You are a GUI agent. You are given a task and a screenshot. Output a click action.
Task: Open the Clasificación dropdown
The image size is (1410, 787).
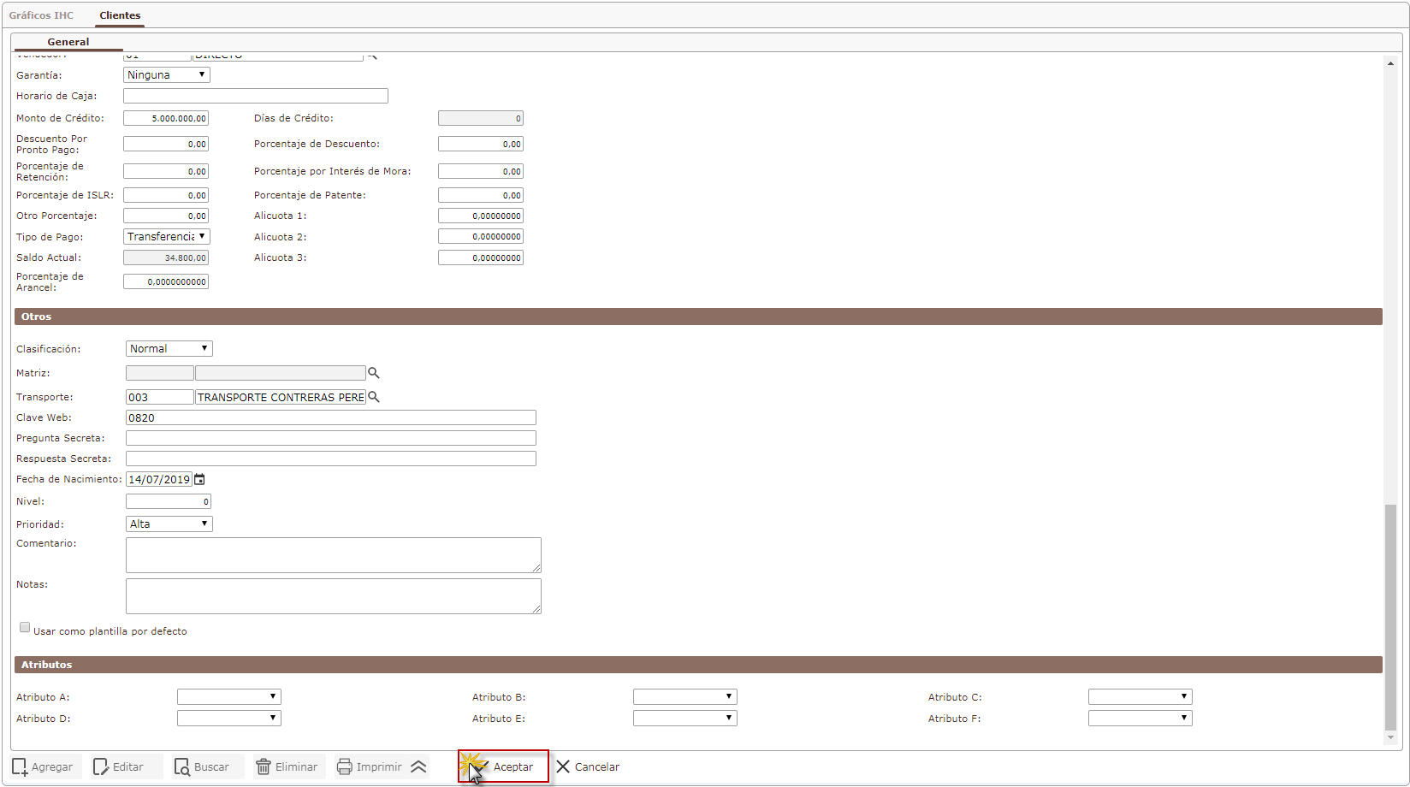click(169, 349)
